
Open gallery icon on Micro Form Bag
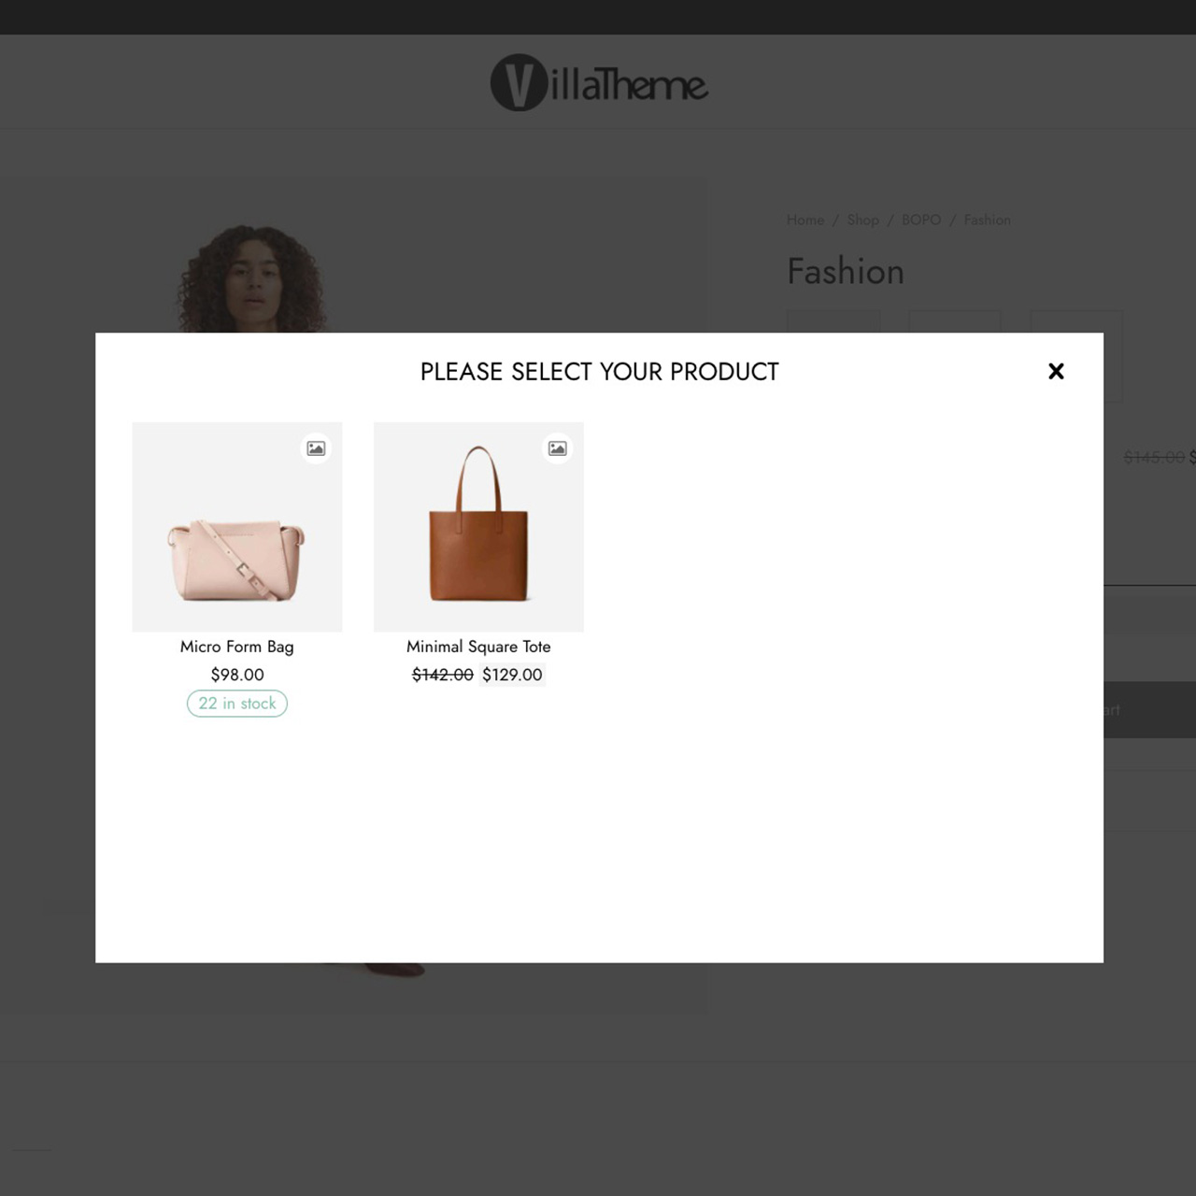pyautogui.click(x=316, y=448)
